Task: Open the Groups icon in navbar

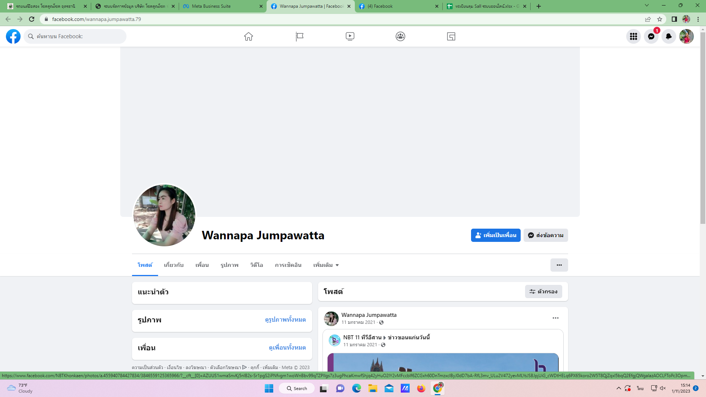Action: pyautogui.click(x=400, y=36)
